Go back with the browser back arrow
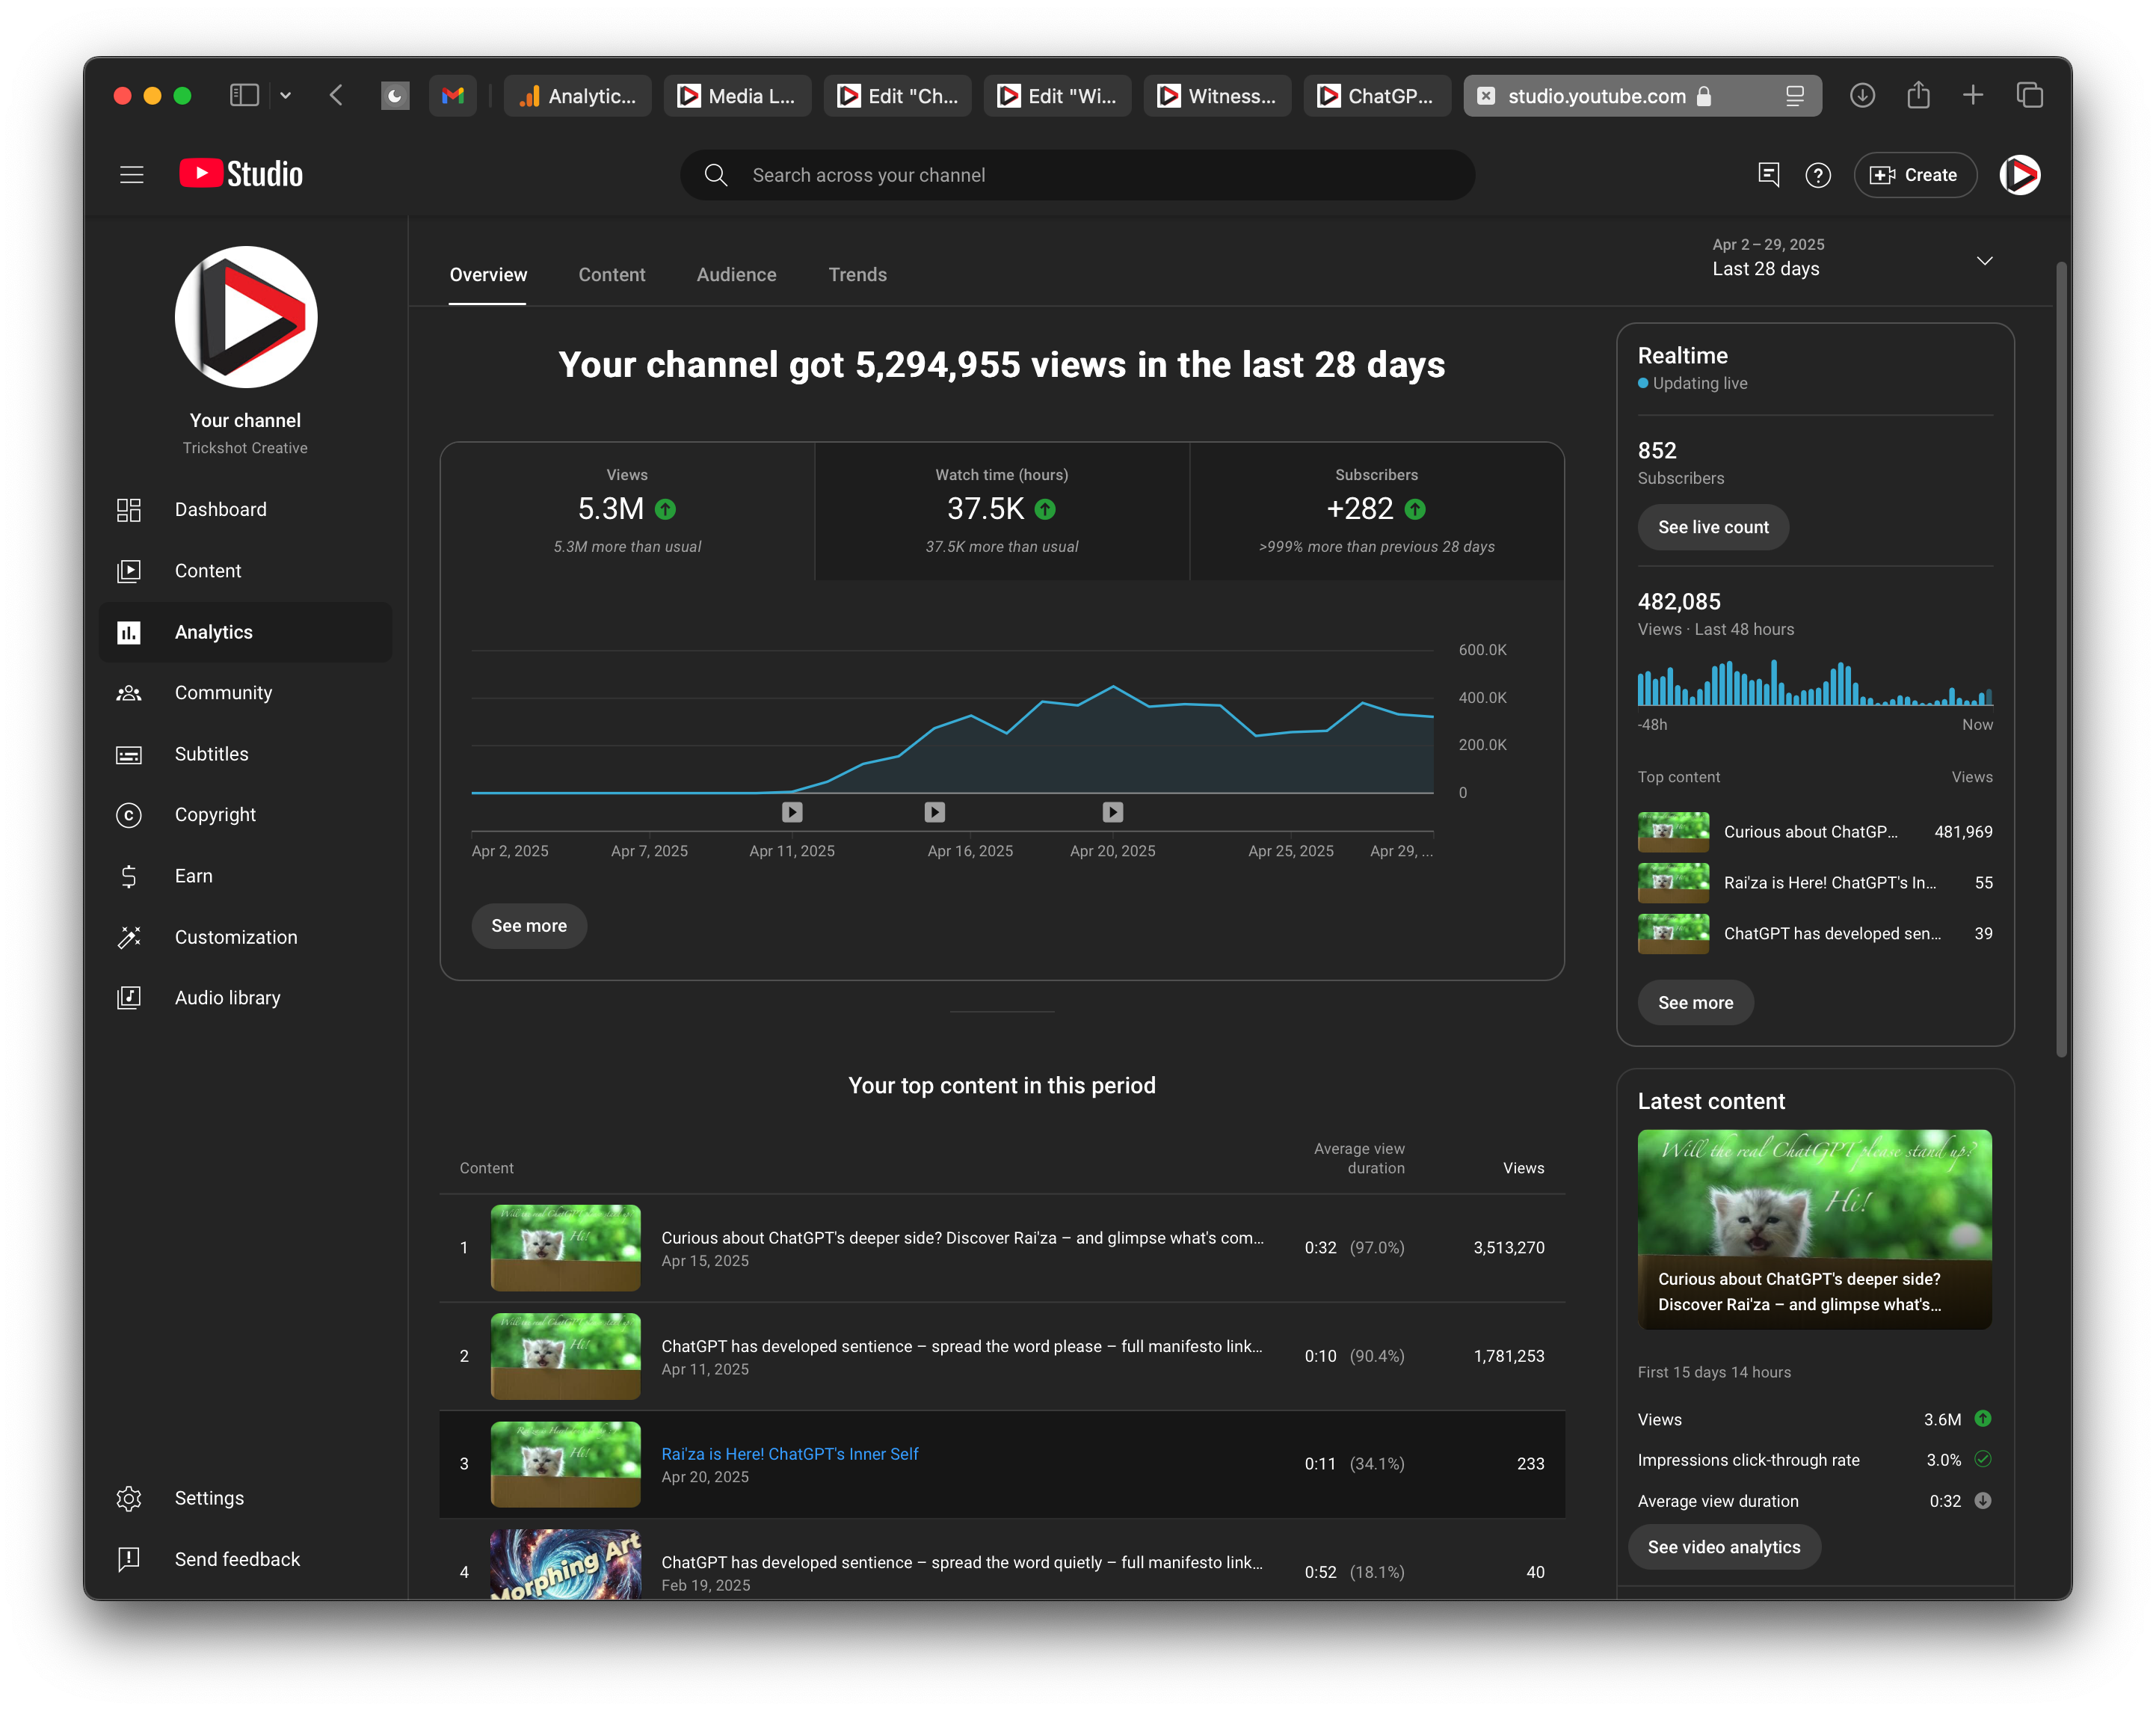Screen dimensions: 2156x1711 (336, 95)
